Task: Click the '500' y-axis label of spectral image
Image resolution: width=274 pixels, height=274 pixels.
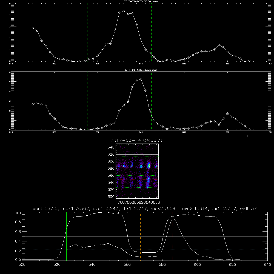Action: 111,196
